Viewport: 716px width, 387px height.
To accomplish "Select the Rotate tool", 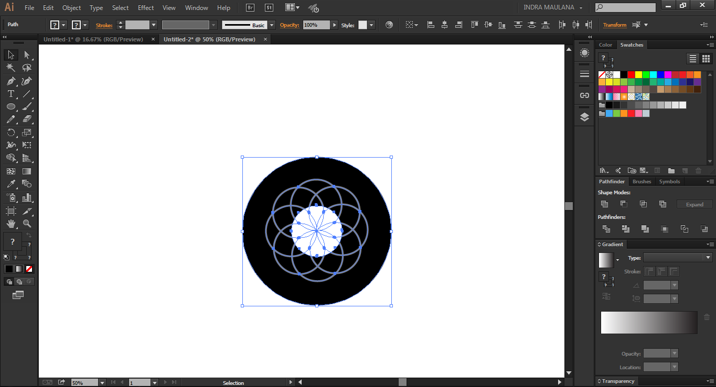I will point(10,132).
